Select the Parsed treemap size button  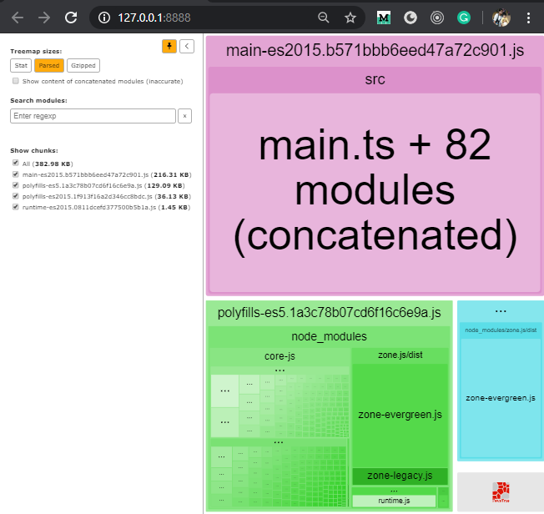tap(49, 65)
